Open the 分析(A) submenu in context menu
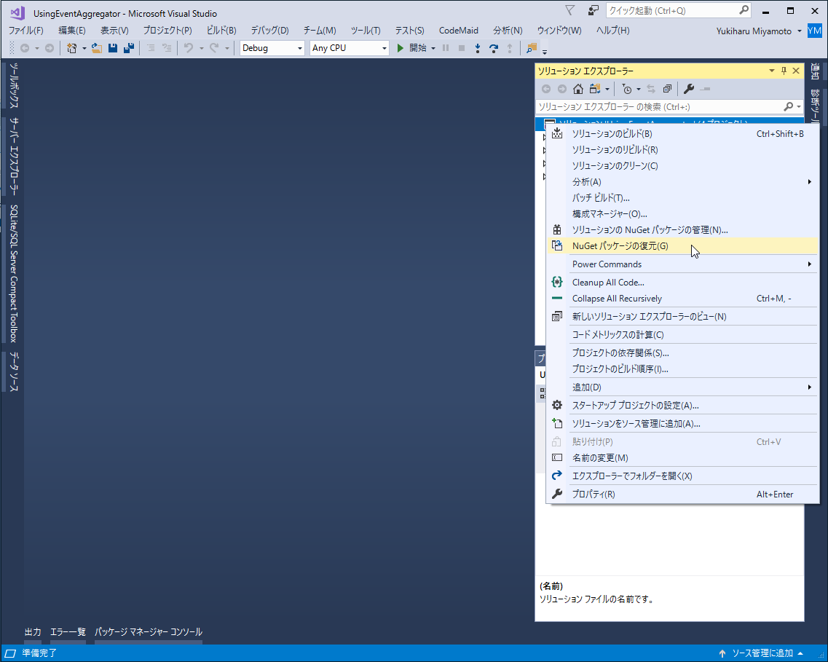Image resolution: width=828 pixels, height=662 pixels. click(682, 182)
